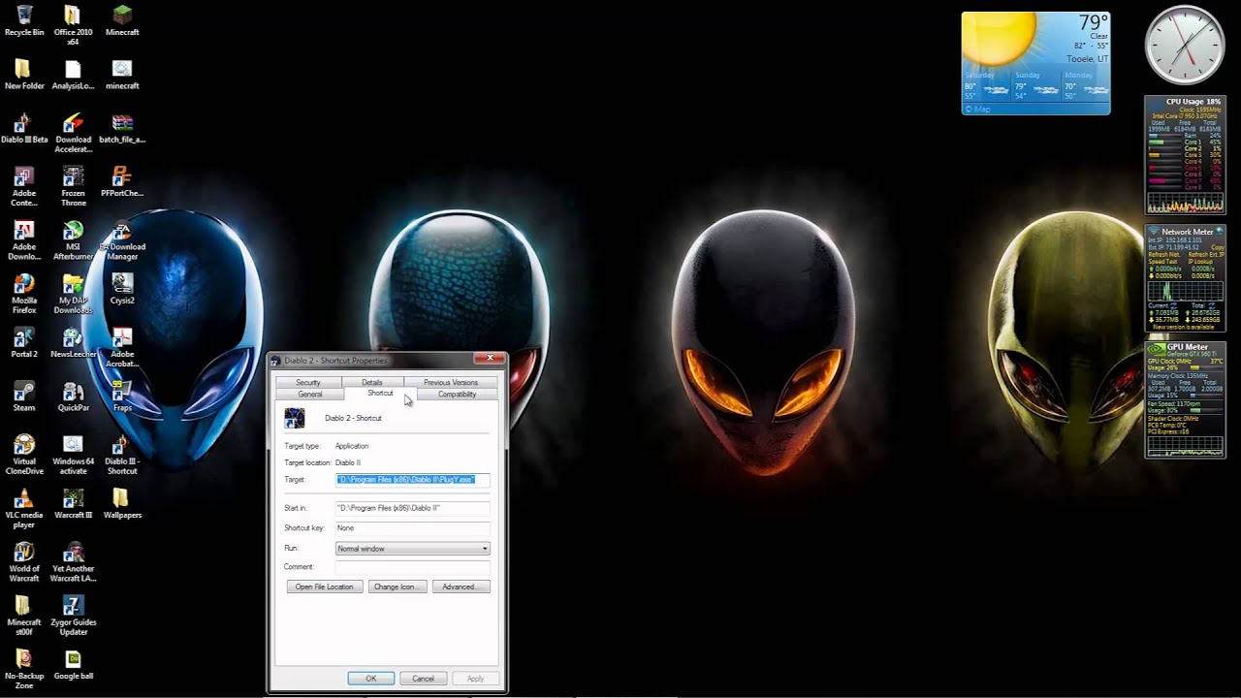Image resolution: width=1241 pixels, height=698 pixels.
Task: Select the Diablo III Beta shortcut
Action: [24, 128]
